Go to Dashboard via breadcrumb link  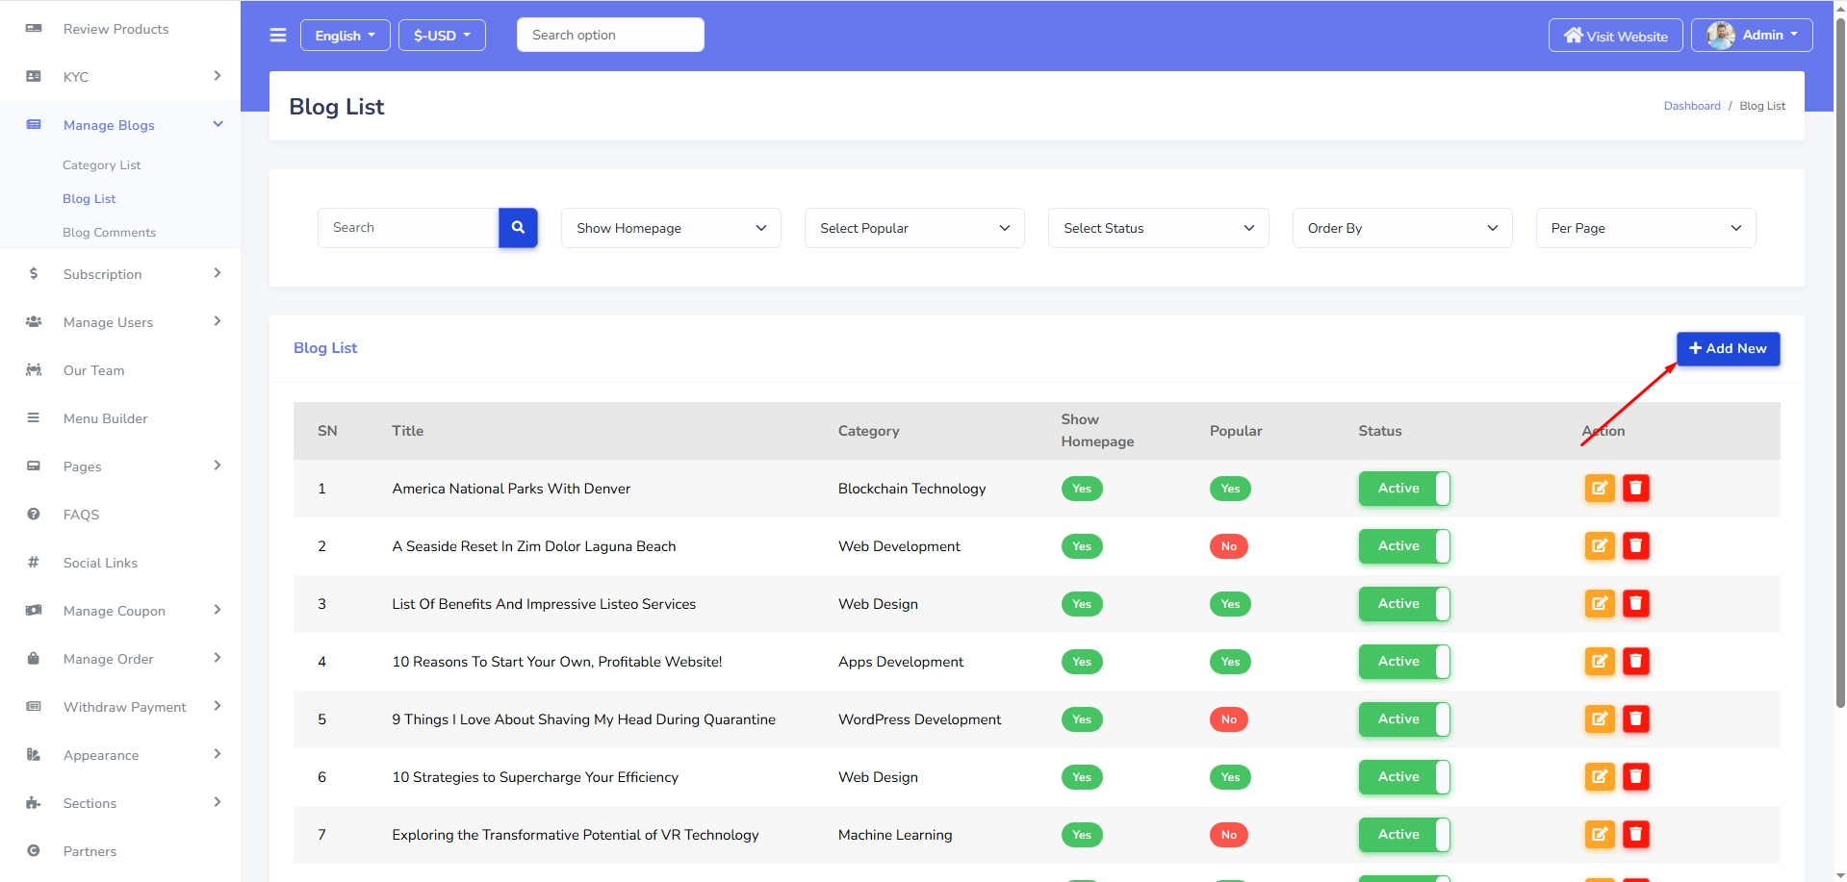coord(1691,106)
